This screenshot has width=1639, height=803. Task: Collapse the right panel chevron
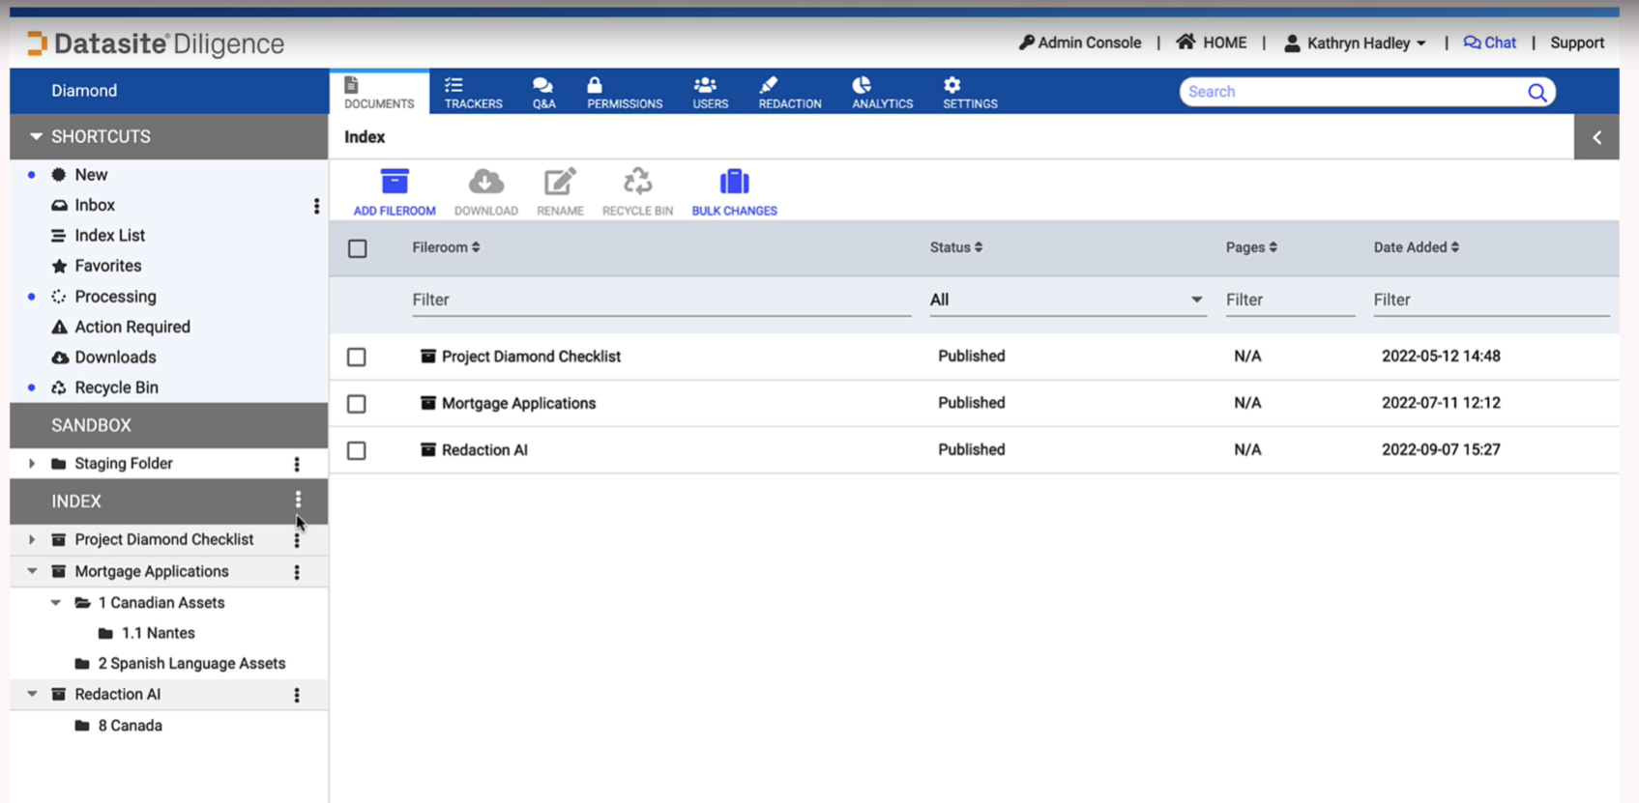coord(1596,137)
